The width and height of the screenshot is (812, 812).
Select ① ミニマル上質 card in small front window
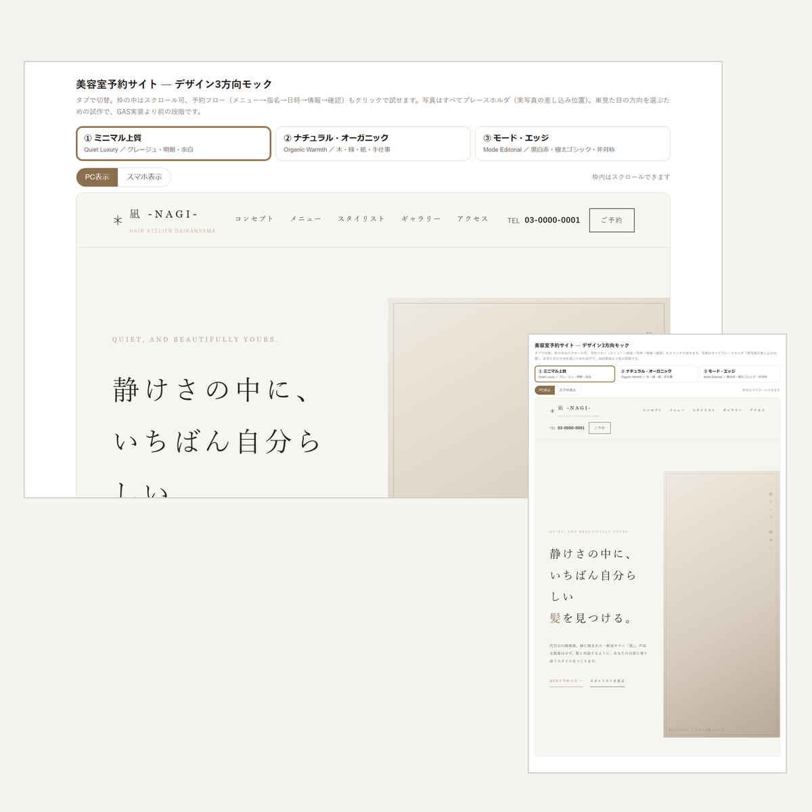574,374
